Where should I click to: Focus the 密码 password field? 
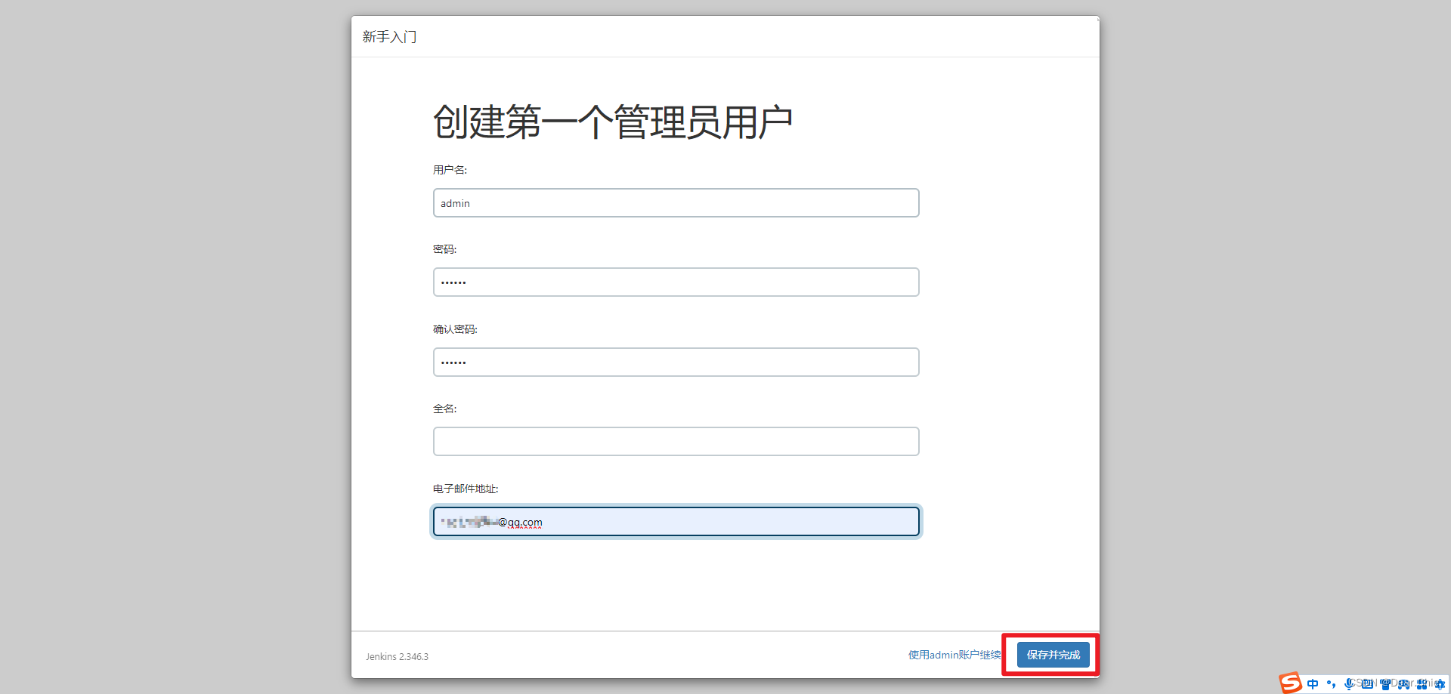pyautogui.click(x=676, y=282)
